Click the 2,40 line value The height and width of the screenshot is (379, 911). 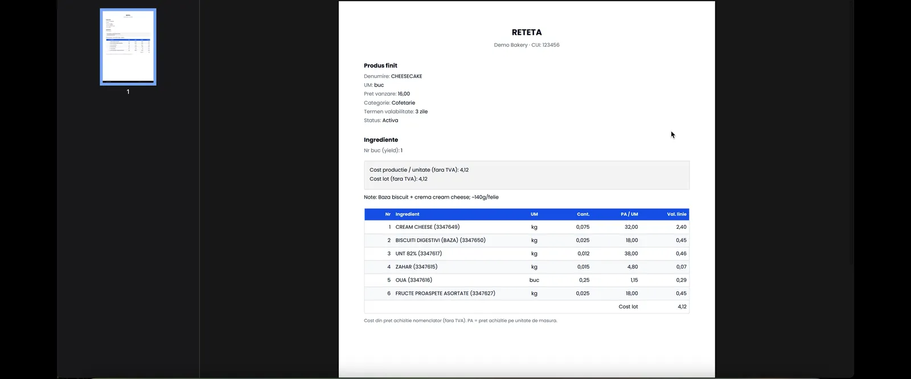681,227
